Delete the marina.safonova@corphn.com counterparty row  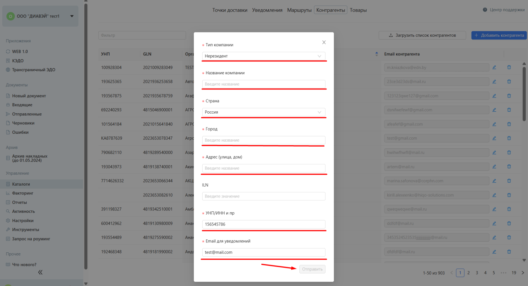509,181
